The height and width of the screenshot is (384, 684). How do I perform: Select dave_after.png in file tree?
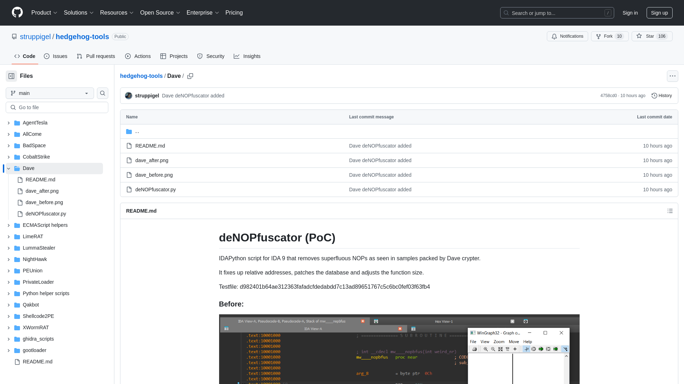pos(42,191)
